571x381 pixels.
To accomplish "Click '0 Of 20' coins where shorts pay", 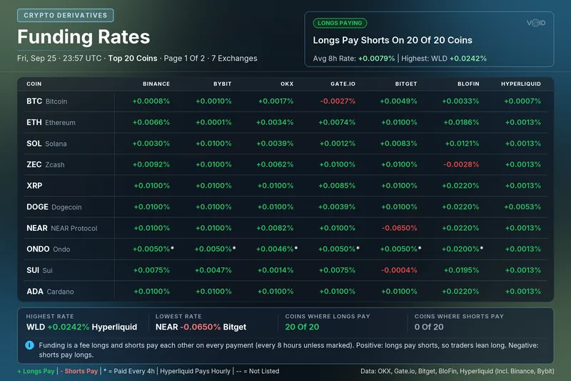I will 429,327.
